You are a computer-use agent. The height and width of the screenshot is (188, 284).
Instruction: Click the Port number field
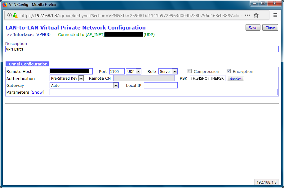click(x=117, y=71)
